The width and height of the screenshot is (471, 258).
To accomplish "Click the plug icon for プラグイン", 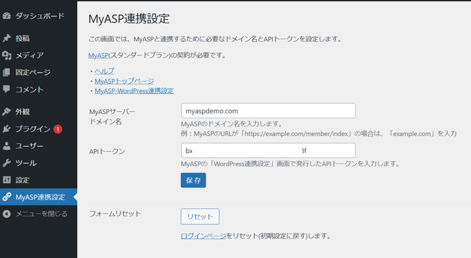I will click(6, 129).
